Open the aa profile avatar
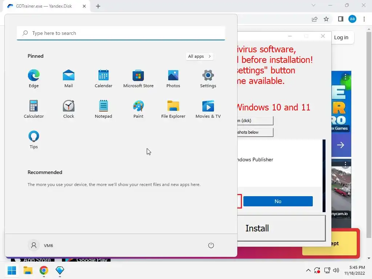 click(x=352, y=19)
